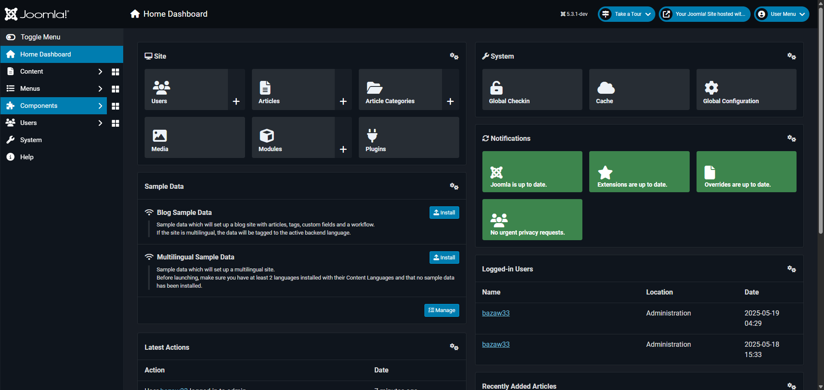The height and width of the screenshot is (390, 824).
Task: Install Multilingual Sample Data
Action: click(444, 257)
